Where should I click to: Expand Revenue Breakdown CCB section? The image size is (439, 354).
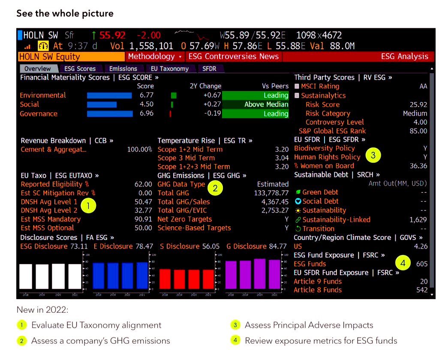click(x=67, y=141)
